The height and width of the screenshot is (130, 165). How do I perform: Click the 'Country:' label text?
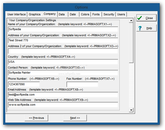13,57
